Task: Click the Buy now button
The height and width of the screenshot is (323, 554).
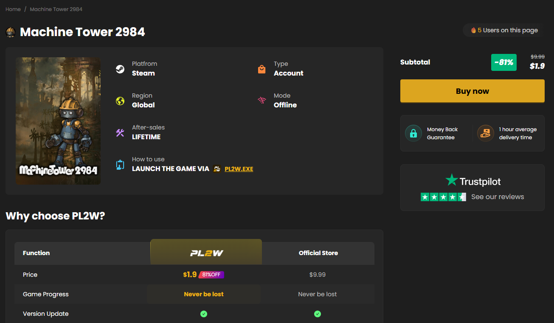Action: [x=472, y=91]
